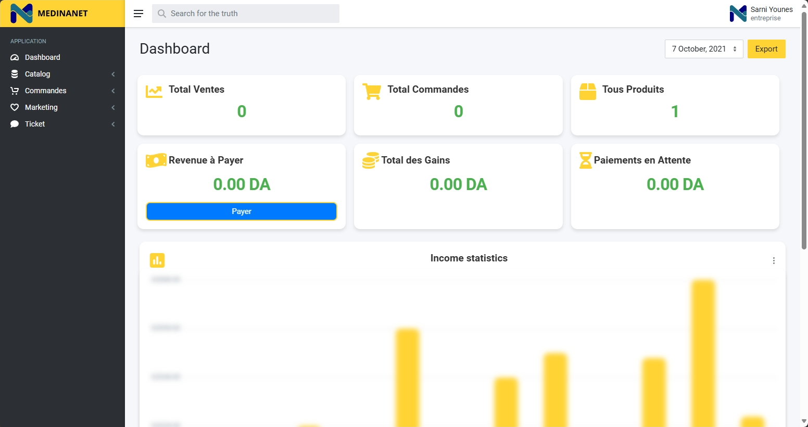Expand the Catalog submenu

[113, 74]
